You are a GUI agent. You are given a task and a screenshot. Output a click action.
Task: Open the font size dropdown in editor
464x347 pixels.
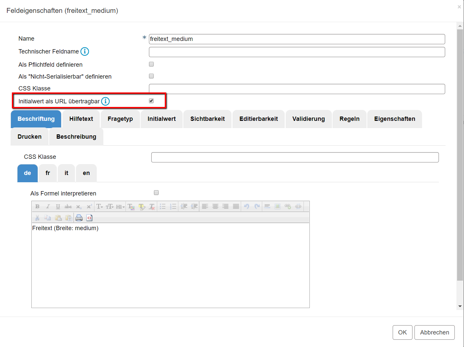click(x=110, y=207)
